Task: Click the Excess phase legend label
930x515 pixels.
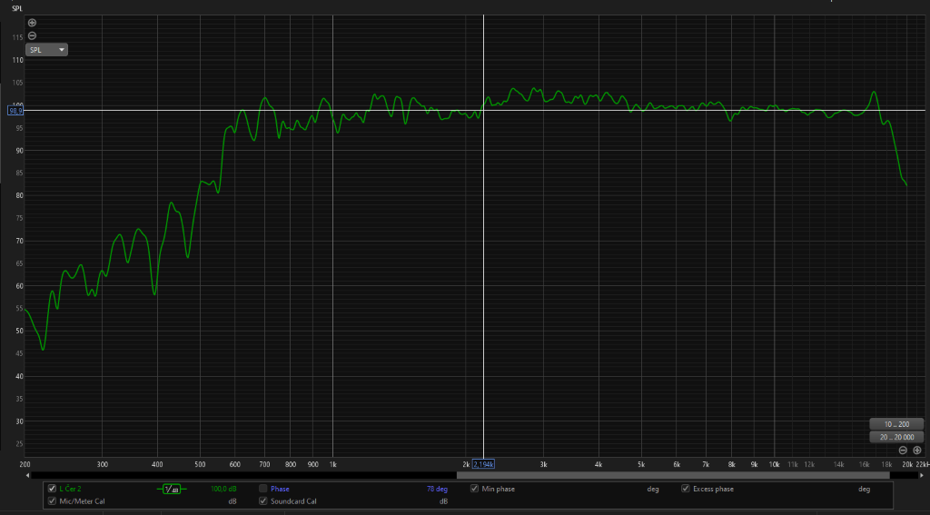Action: [714, 489]
